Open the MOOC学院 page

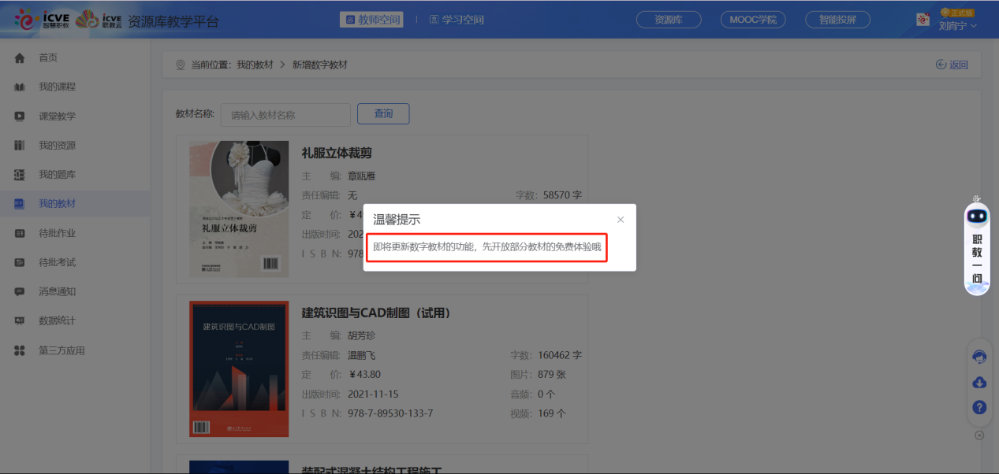point(751,19)
